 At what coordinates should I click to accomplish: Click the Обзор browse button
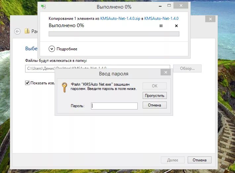pyautogui.click(x=187, y=68)
